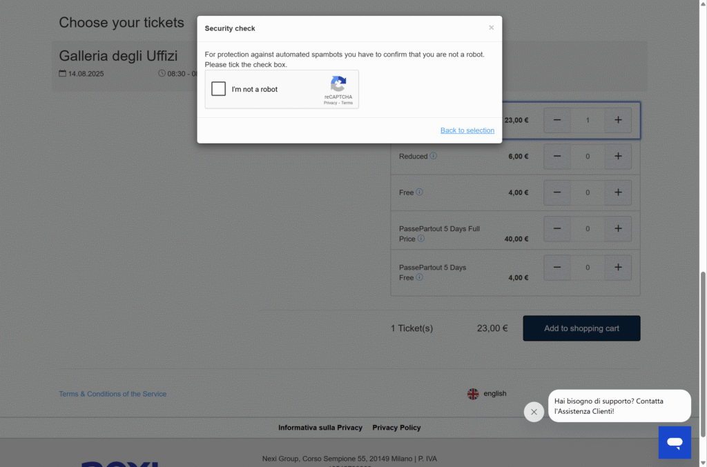Viewport: 707px width, 467px height.
Task: Select the Reduced ticket quantity field
Action: coord(588,157)
